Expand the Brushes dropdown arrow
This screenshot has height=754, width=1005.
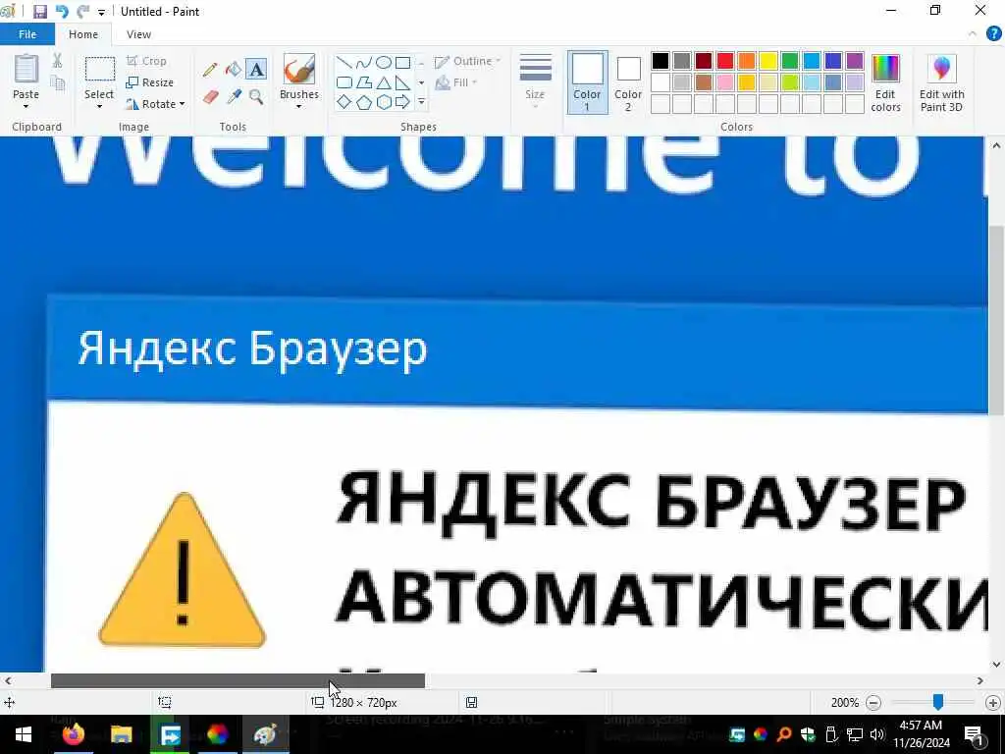point(298,106)
